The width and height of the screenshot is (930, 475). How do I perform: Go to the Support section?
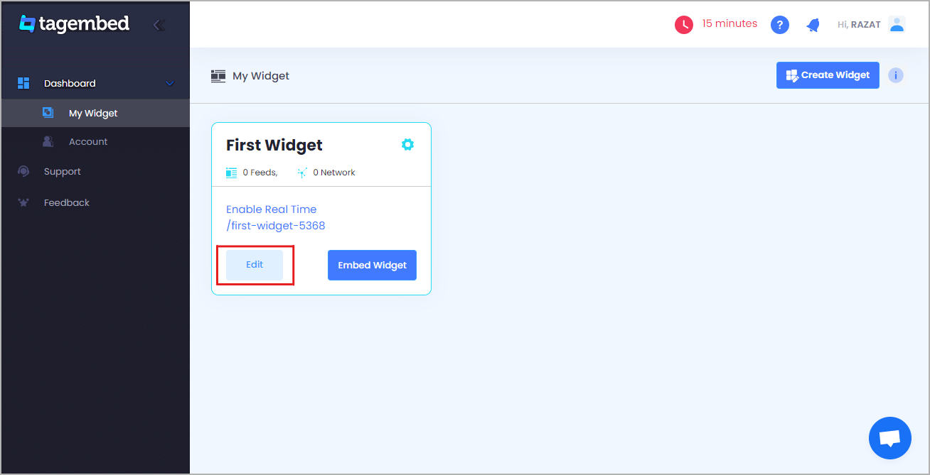click(63, 171)
